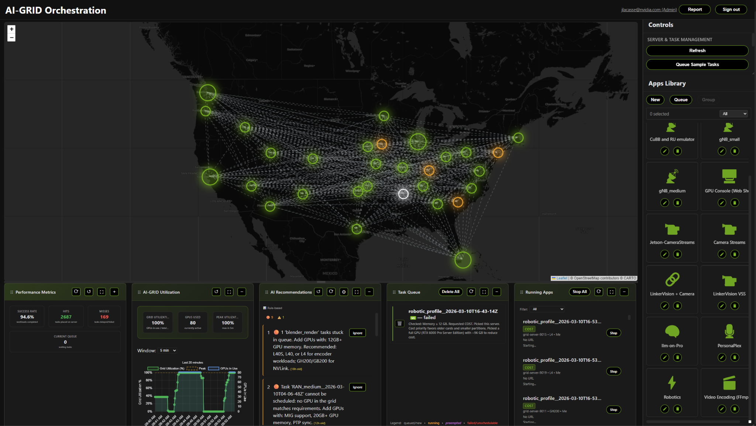Zoom in on the map
The height and width of the screenshot is (426, 756).
pos(11,29)
